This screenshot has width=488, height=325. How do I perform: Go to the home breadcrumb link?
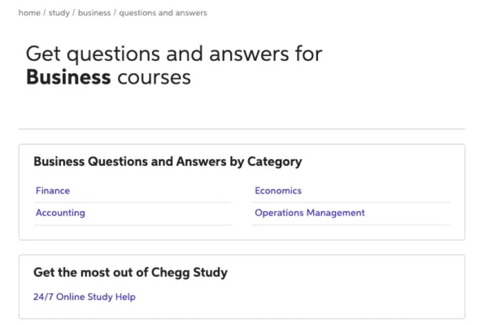[29, 13]
